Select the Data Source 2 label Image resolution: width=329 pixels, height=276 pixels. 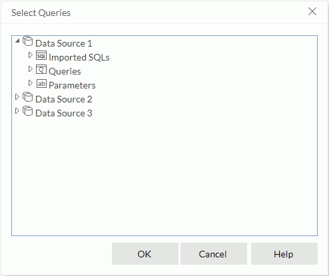coord(64,99)
